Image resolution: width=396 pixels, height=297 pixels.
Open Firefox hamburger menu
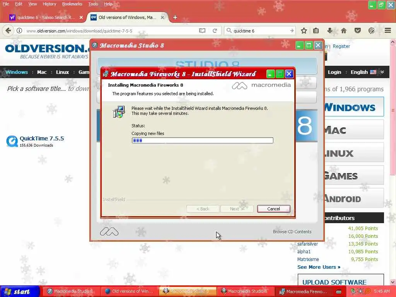tap(388, 31)
